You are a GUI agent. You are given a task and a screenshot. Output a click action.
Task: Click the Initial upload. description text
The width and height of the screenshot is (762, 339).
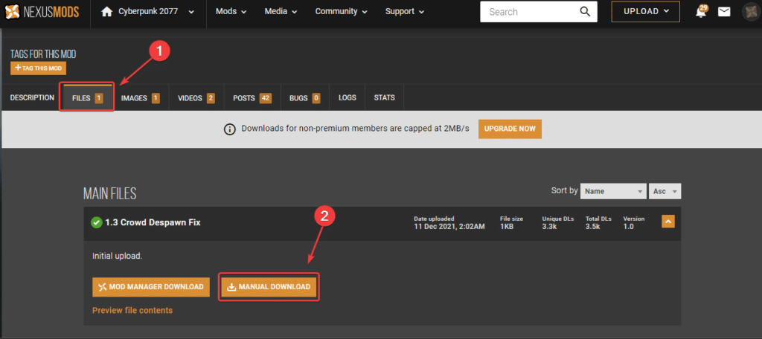[117, 256]
